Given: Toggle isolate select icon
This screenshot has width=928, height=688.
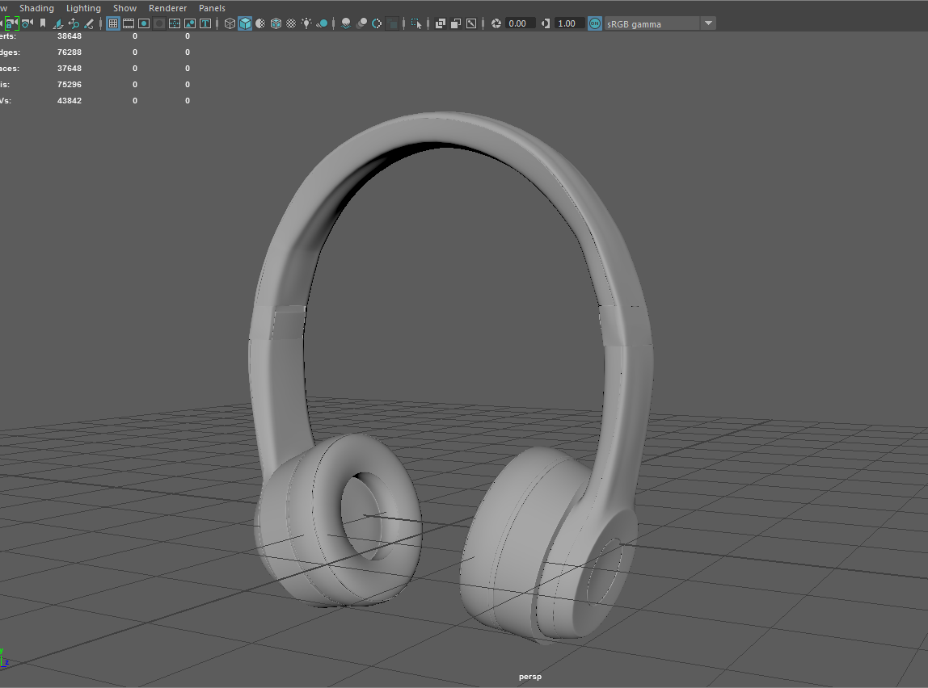Looking at the screenshot, I should (415, 23).
